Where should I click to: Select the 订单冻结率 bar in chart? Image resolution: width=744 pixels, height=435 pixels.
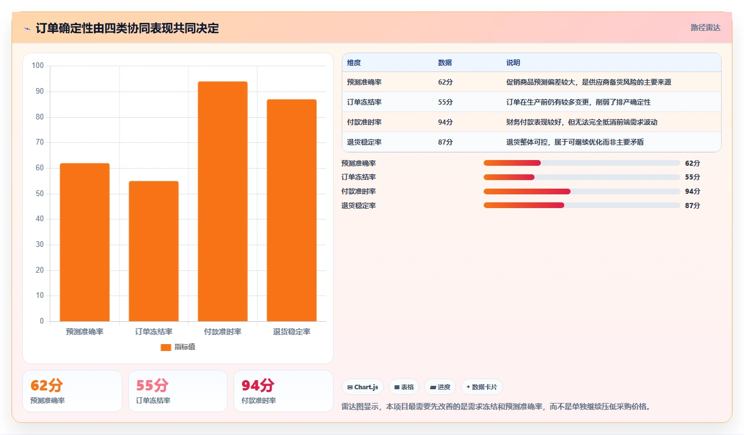[153, 251]
